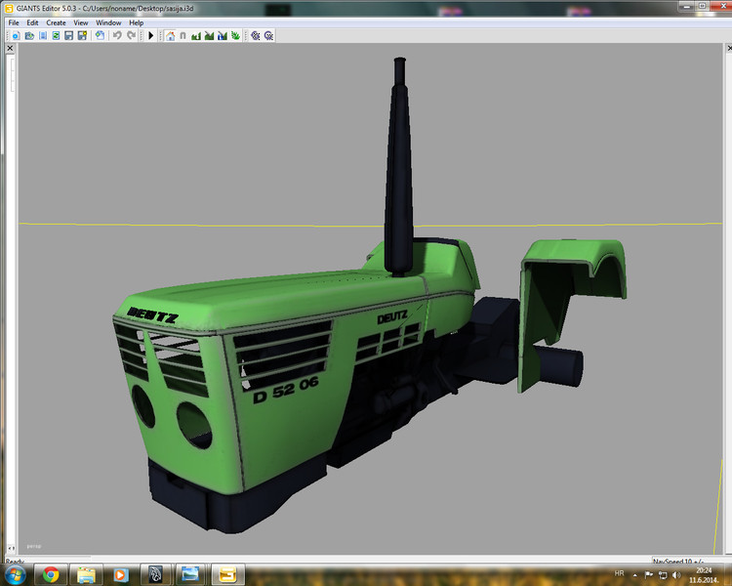Click the clock in the system tray
This screenshot has height=586, width=732.
(706, 574)
